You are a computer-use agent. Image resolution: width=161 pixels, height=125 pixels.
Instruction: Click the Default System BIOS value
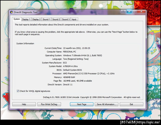click(72, 70)
